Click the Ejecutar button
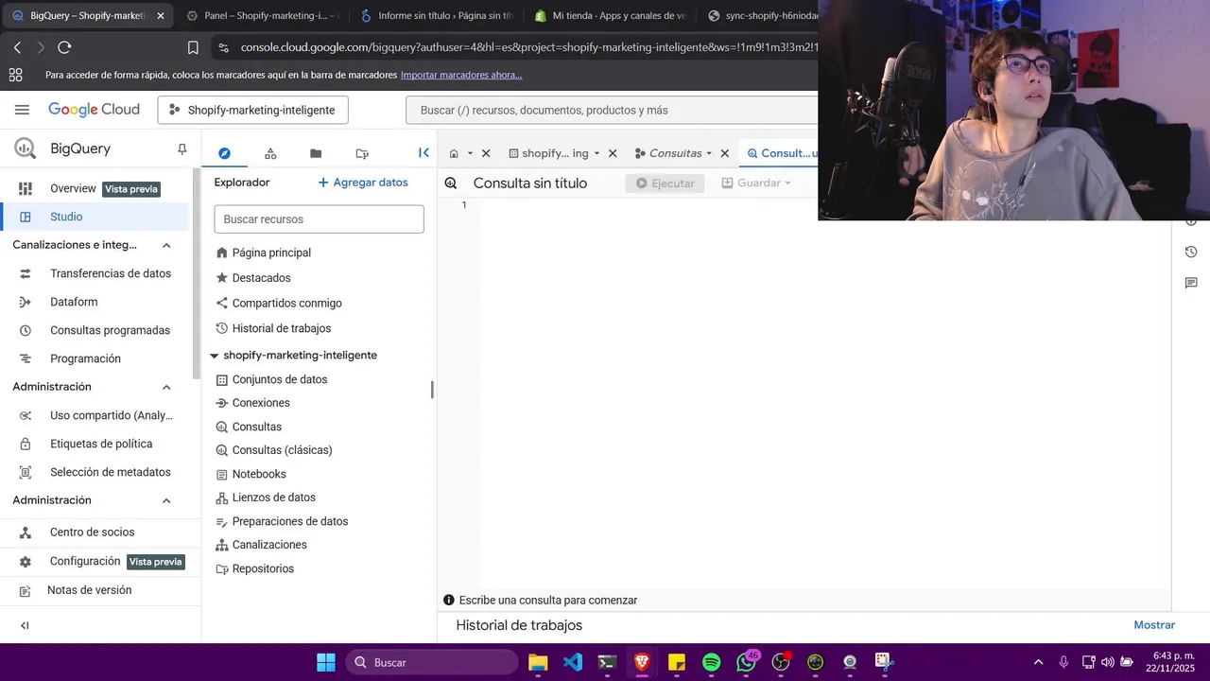Image resolution: width=1210 pixels, height=681 pixels. 665,183
